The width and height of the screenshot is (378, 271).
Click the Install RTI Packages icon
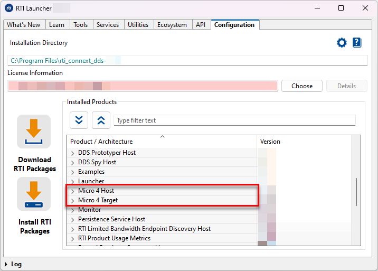(x=34, y=194)
